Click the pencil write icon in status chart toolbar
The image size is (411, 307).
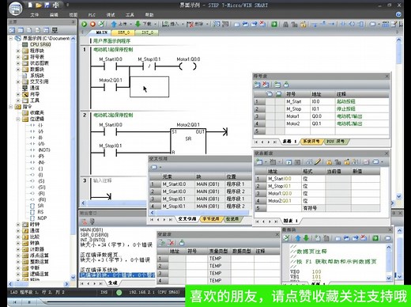tap(318, 161)
